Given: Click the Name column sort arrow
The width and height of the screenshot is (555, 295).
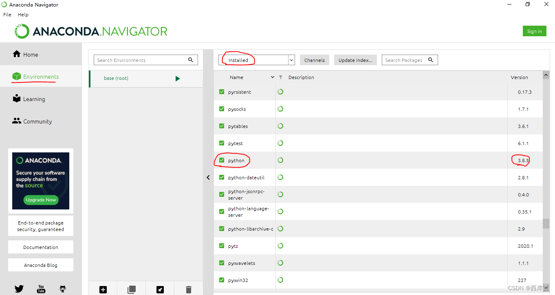Looking at the screenshot, I should tap(273, 77).
